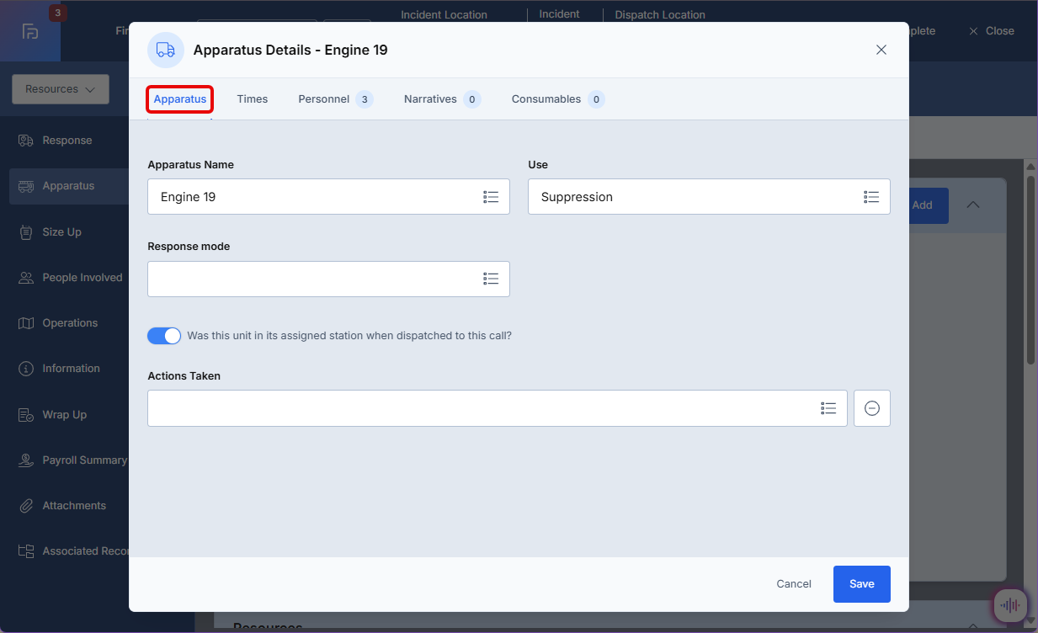Image resolution: width=1038 pixels, height=633 pixels.
Task: Click the Narratives count badge showing 0
Action: [x=472, y=99]
